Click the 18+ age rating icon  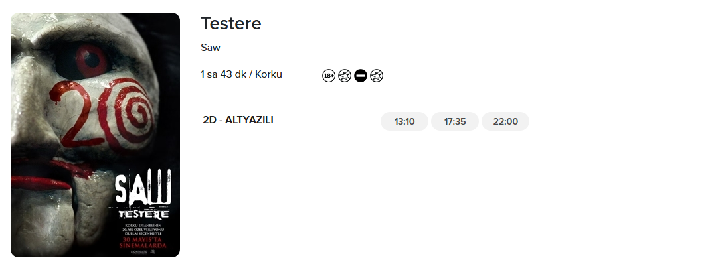tap(328, 76)
